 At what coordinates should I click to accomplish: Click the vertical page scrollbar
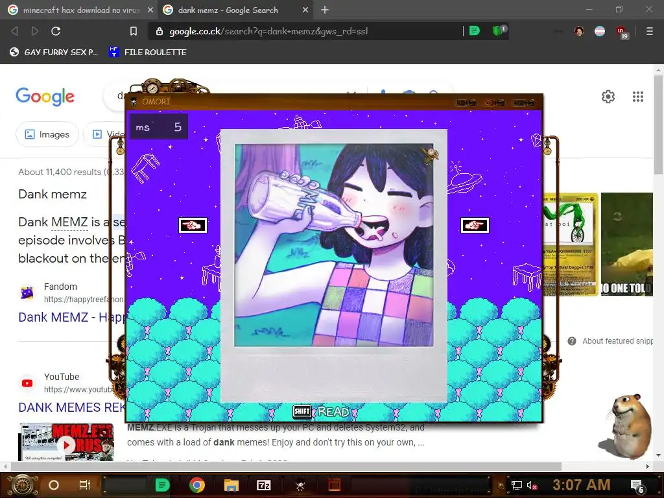658,124
